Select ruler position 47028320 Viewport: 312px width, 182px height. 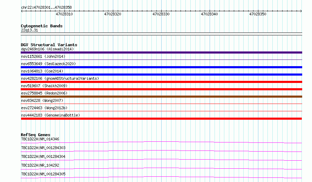(113, 14)
